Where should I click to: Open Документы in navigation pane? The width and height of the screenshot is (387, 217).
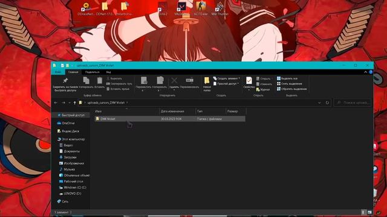click(x=70, y=151)
